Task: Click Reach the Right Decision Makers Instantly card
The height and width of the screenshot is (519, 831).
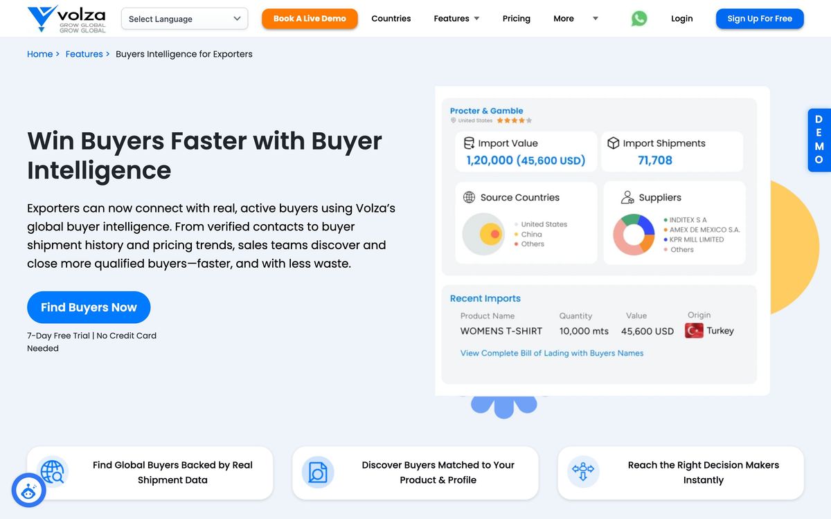Action: tap(681, 473)
